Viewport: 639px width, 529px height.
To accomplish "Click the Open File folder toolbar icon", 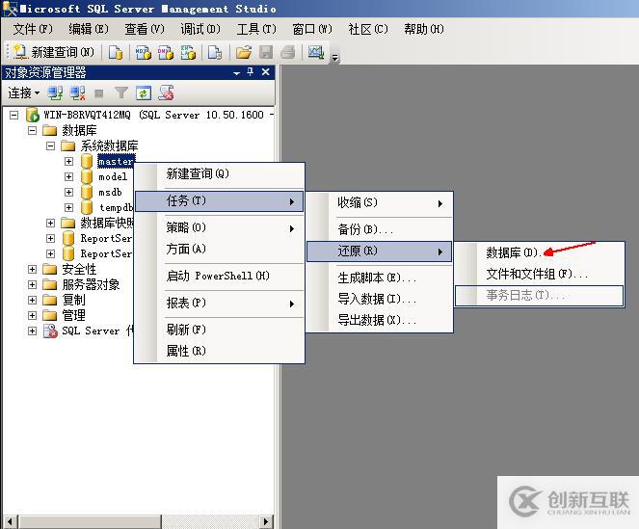I will point(243,52).
